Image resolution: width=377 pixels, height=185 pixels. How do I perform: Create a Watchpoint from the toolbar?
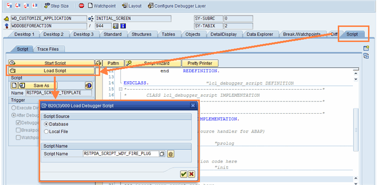[102, 6]
